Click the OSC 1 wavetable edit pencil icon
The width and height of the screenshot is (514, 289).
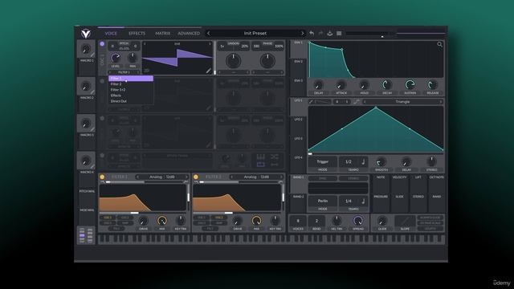click(209, 71)
